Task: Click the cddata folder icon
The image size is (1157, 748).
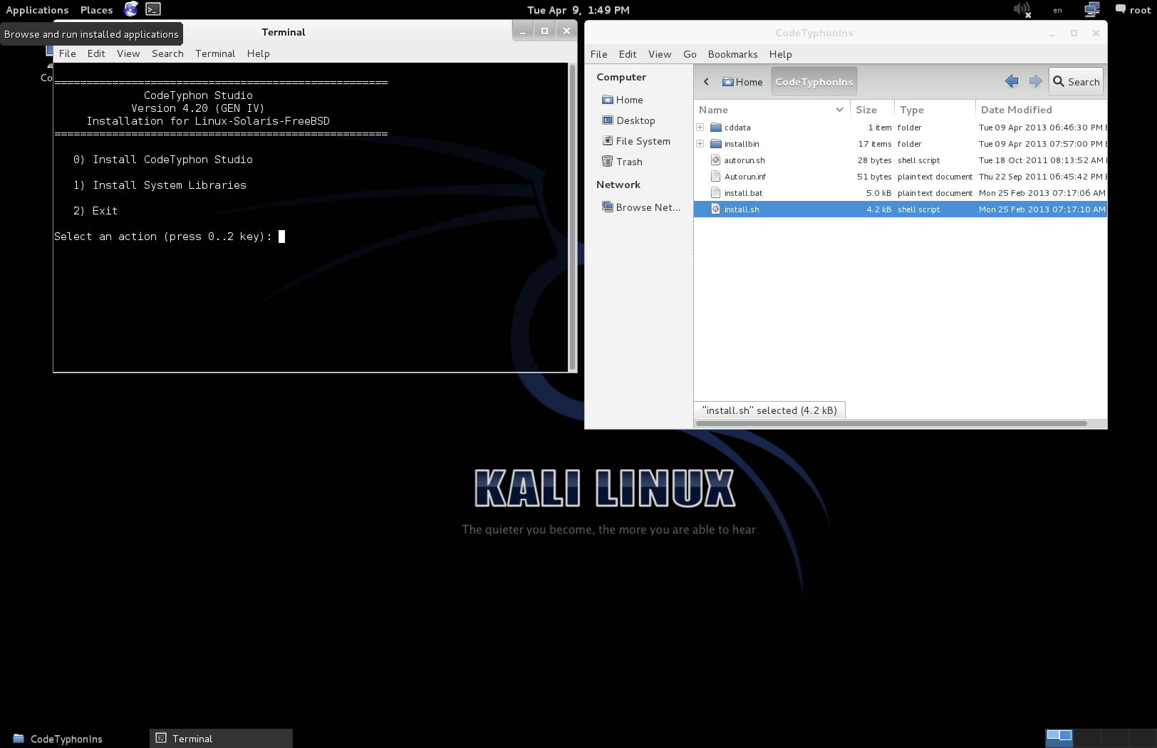Action: coord(716,128)
